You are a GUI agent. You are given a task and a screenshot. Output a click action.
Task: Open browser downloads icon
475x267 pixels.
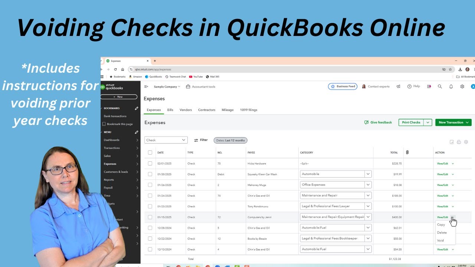(460, 69)
